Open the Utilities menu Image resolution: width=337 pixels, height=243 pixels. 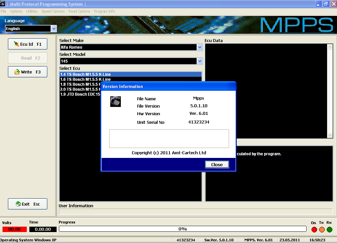coord(32,11)
